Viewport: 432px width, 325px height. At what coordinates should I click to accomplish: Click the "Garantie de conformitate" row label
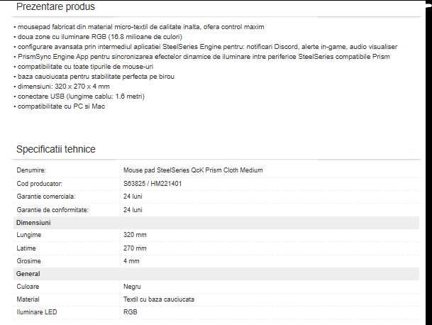coord(52,210)
